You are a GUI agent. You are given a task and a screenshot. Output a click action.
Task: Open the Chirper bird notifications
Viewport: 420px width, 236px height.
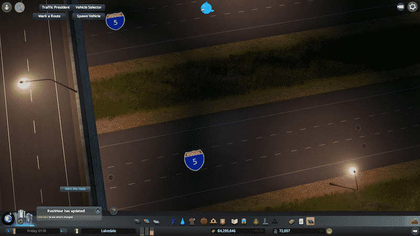[208, 8]
